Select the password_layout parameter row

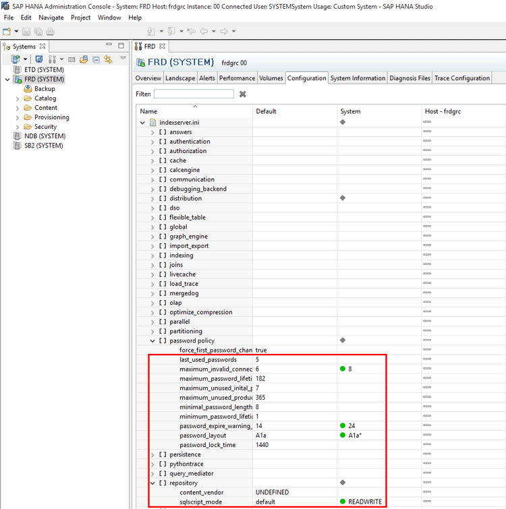point(320,436)
